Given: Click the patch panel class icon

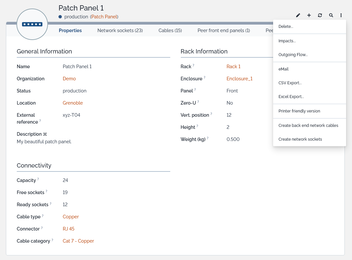Looking at the screenshot, I should [x=32, y=24].
